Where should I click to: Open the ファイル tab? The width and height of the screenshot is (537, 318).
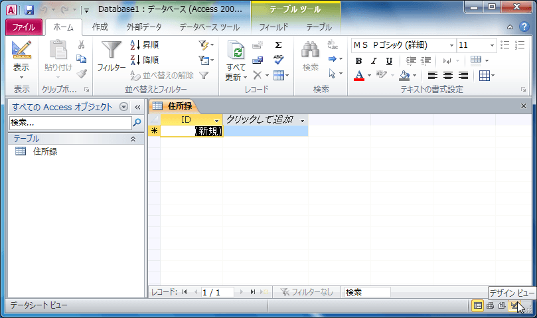(24, 27)
